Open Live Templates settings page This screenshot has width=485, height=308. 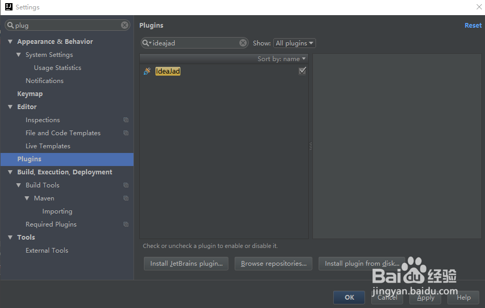click(48, 146)
